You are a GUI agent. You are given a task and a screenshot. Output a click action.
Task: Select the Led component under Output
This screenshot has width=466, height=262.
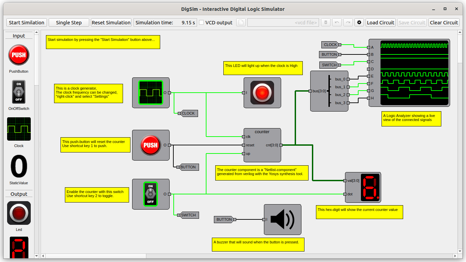(x=19, y=213)
